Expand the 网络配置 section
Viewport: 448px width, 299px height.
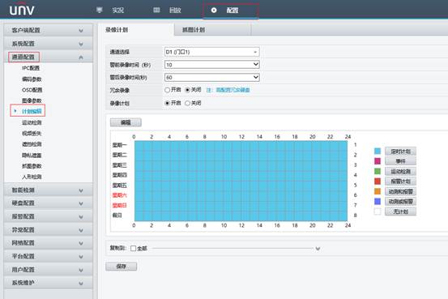(x=49, y=243)
